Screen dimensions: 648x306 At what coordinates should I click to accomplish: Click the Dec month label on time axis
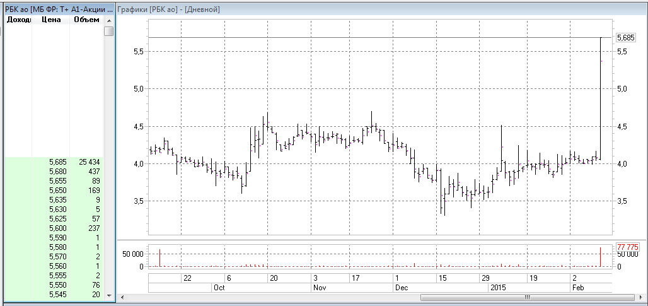tap(402, 288)
